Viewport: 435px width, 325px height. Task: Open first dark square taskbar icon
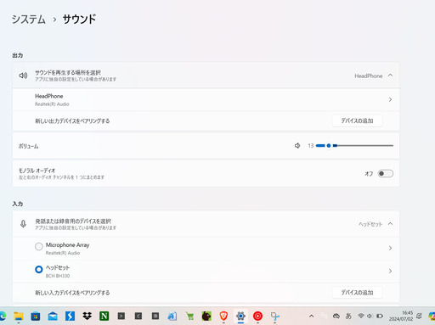pyautogui.click(x=121, y=316)
